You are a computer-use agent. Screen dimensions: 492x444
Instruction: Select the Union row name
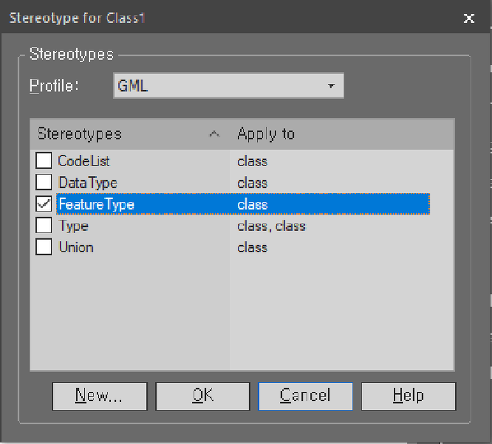click(76, 247)
